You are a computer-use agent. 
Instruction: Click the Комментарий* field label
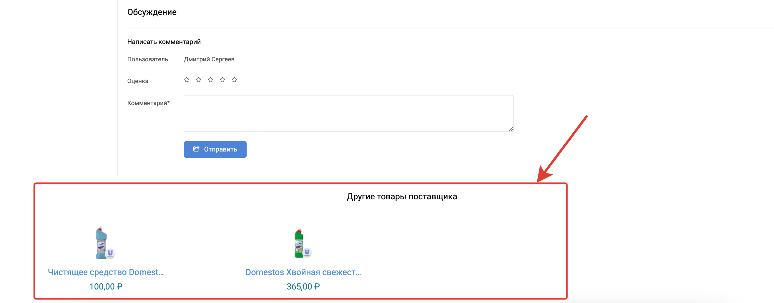[148, 103]
